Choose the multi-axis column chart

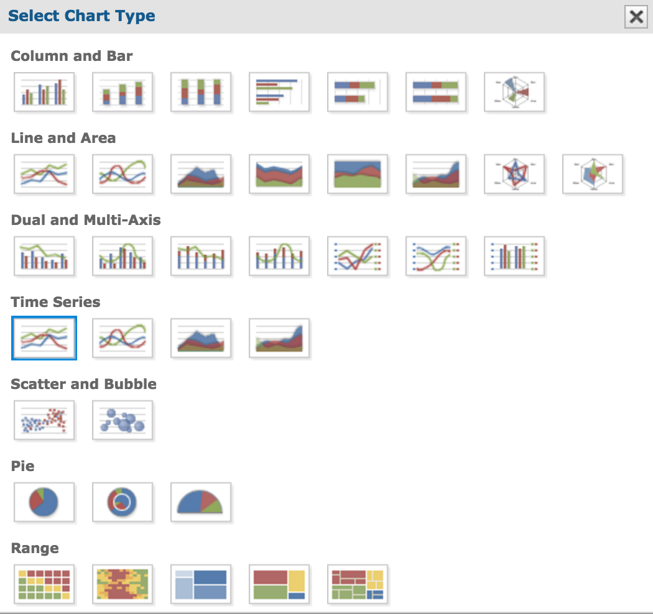click(514, 256)
